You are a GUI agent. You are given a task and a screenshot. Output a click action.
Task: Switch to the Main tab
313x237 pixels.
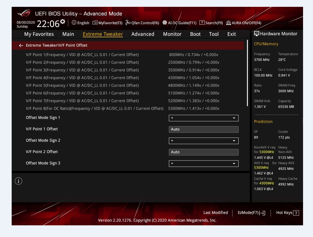(x=68, y=34)
